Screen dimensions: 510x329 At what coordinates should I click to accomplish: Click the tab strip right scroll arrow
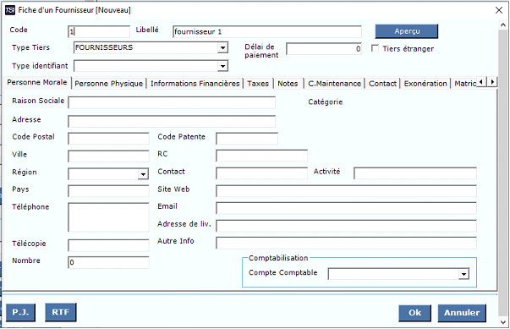click(492, 82)
